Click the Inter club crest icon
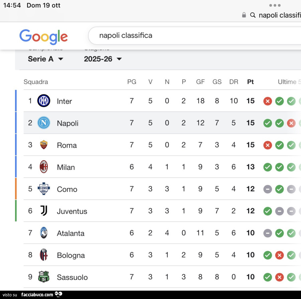This screenshot has width=301, height=299. (x=44, y=101)
